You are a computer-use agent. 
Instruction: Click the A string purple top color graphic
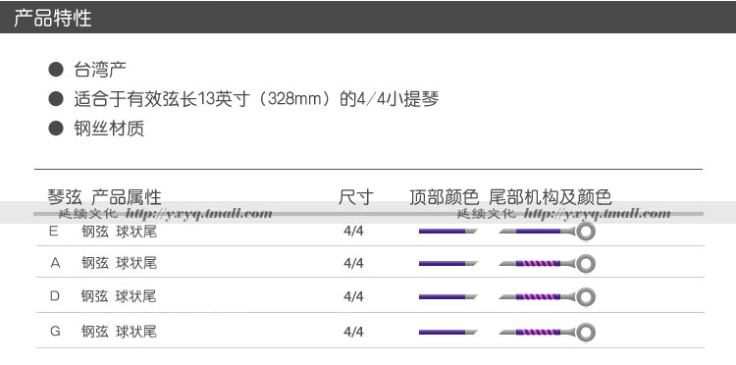(448, 264)
